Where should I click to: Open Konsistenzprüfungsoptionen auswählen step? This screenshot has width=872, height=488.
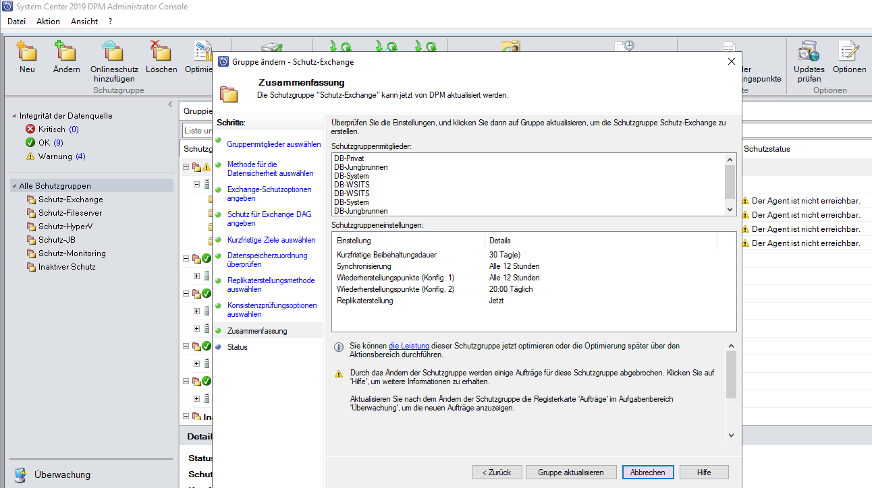272,309
